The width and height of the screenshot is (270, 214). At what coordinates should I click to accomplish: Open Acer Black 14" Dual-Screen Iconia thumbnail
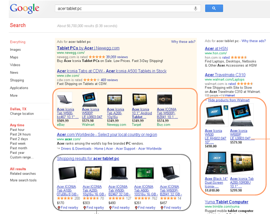pyautogui.click(x=217, y=163)
